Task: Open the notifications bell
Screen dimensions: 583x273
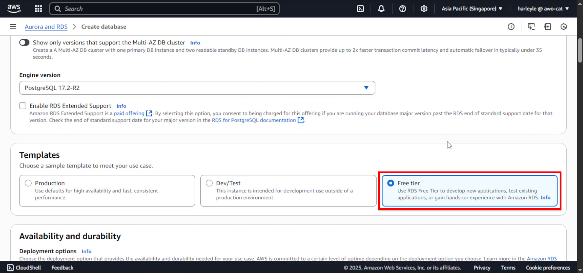Action: 381,9
